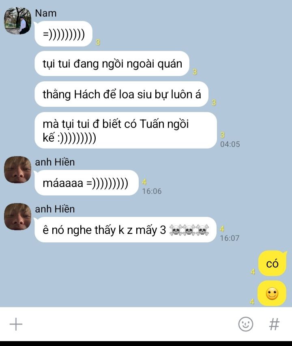Tap the yellow 'có' reply bubble
The image size is (292, 346).
click(272, 263)
